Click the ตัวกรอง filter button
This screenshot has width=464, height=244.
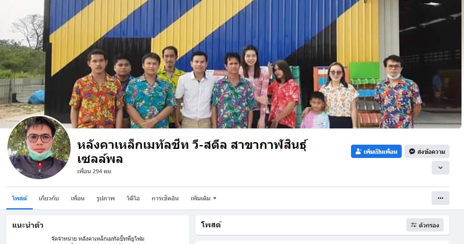(x=425, y=225)
